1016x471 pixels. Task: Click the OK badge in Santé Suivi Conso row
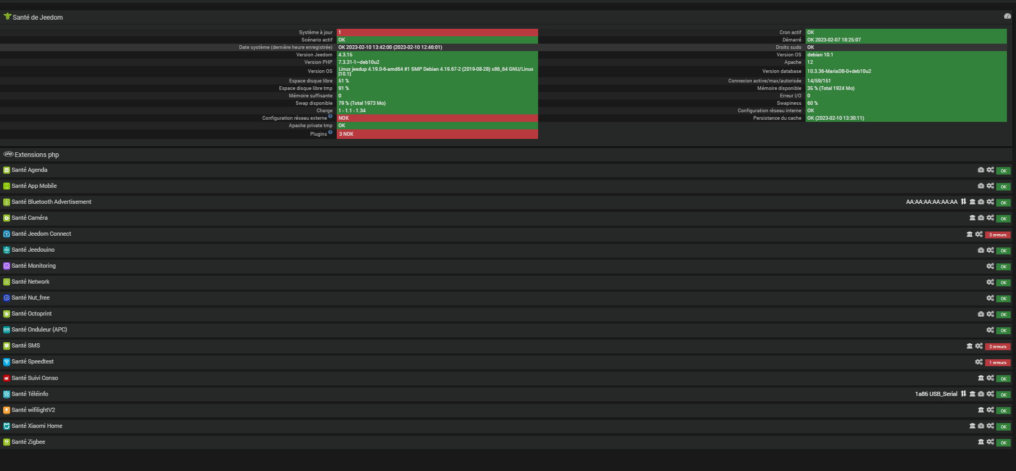(1003, 379)
